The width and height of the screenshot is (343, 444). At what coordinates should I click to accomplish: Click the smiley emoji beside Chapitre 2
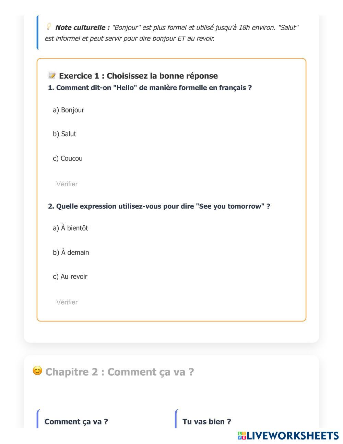(x=37, y=371)
